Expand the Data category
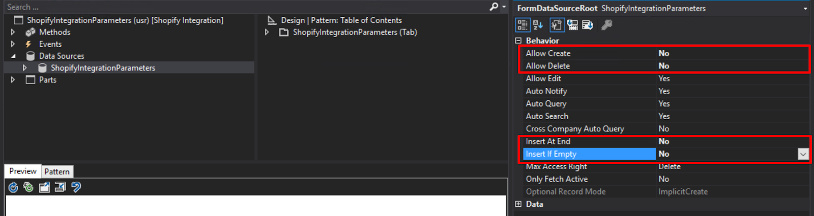The width and height of the screenshot is (814, 216). coord(518,204)
